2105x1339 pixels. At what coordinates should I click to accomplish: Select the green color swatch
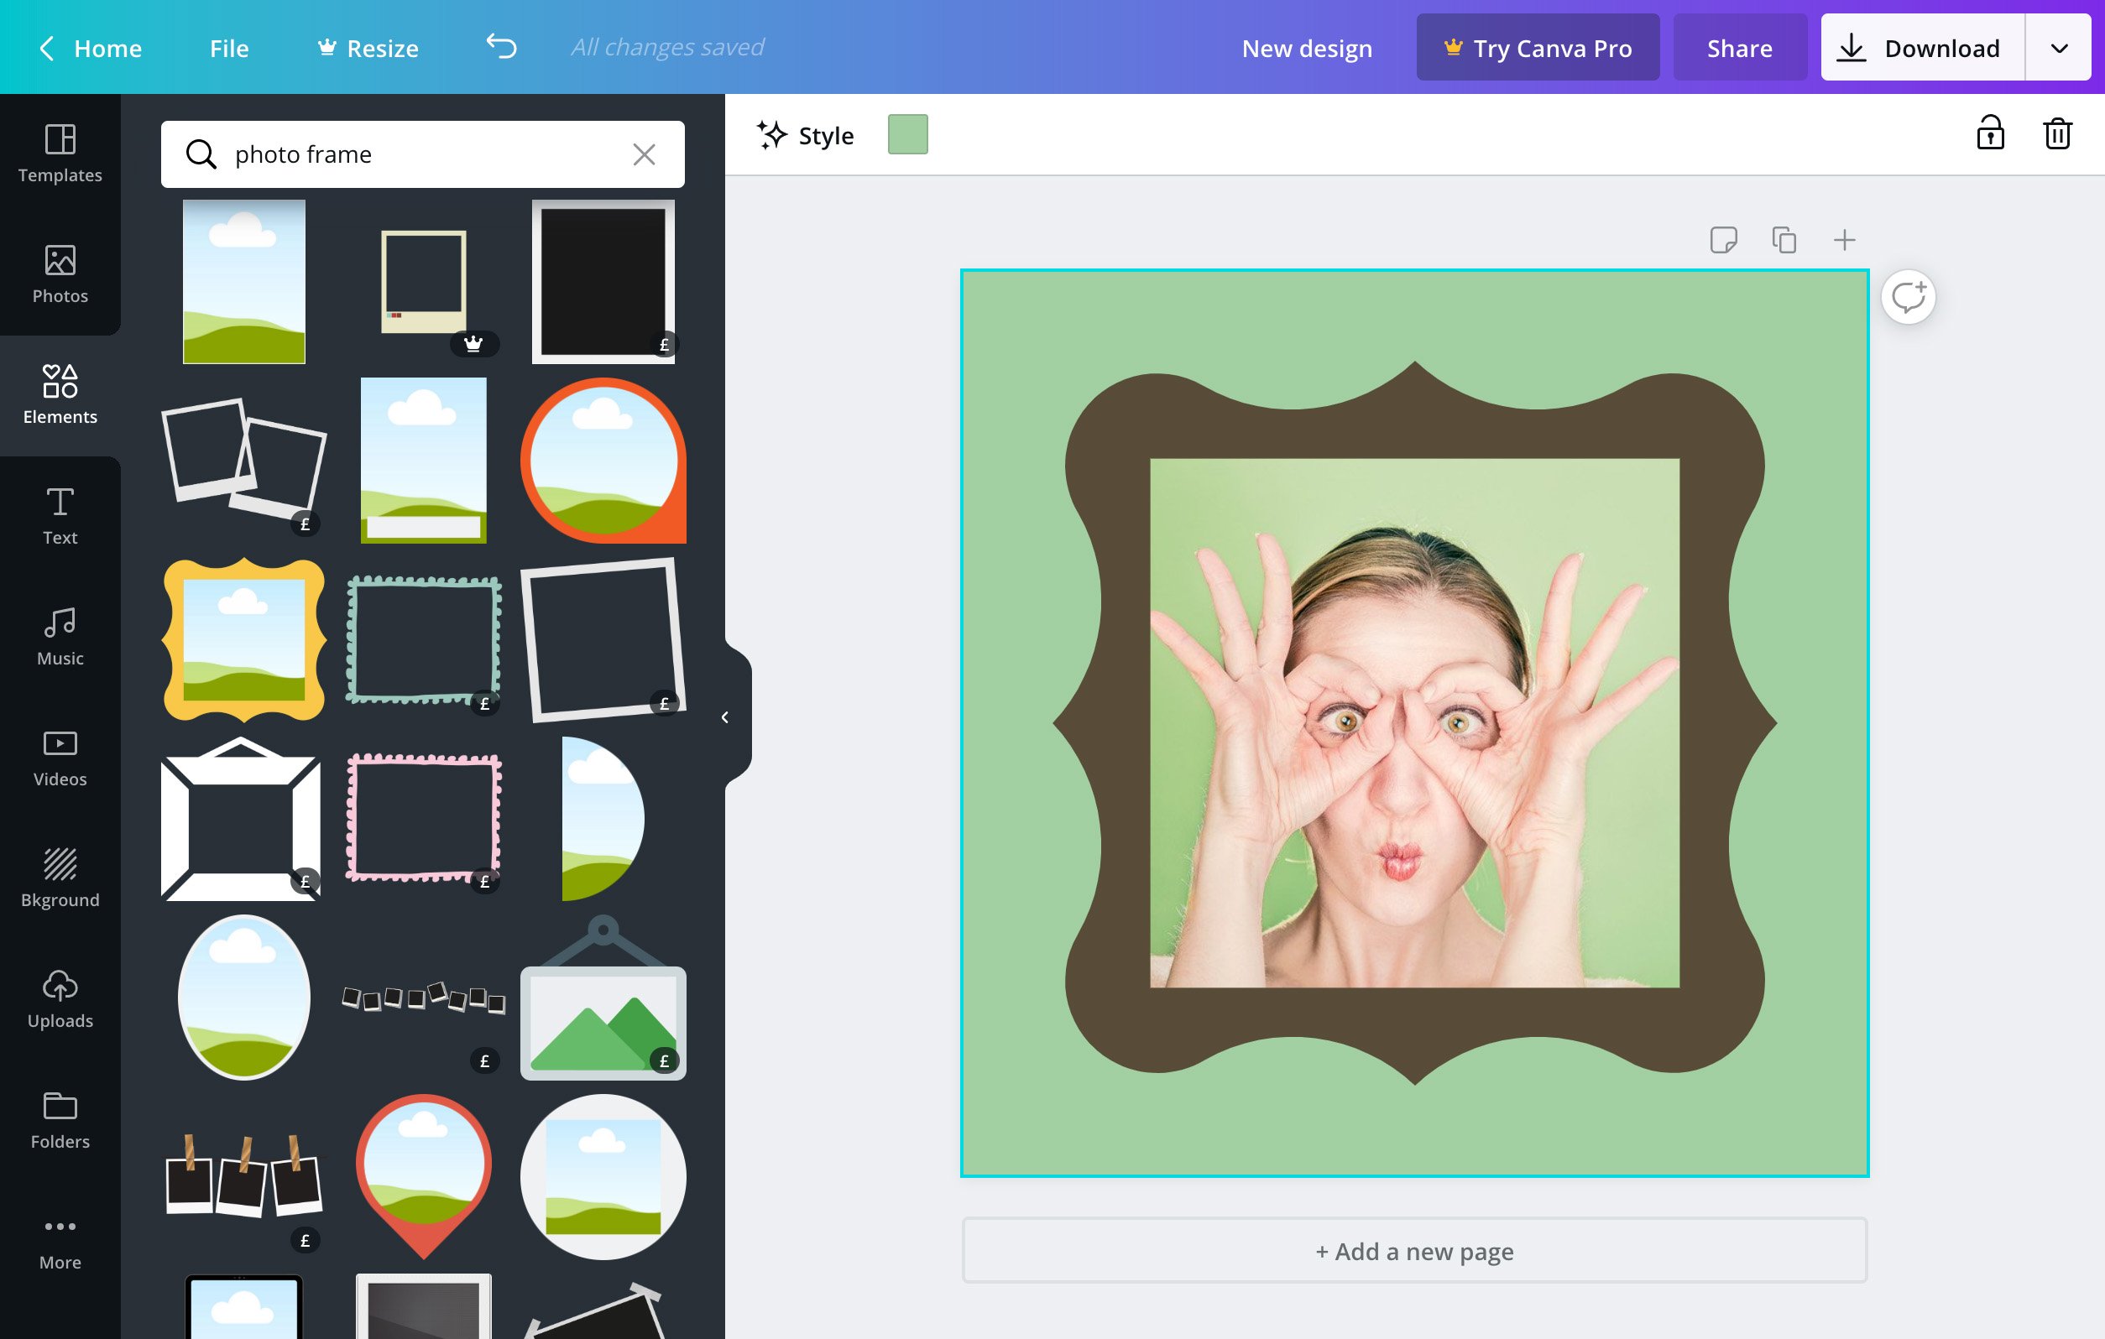[x=908, y=135]
